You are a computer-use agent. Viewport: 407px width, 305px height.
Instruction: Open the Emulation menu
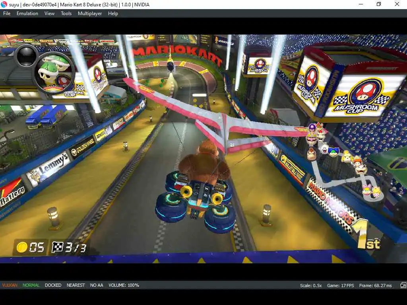pyautogui.click(x=27, y=14)
